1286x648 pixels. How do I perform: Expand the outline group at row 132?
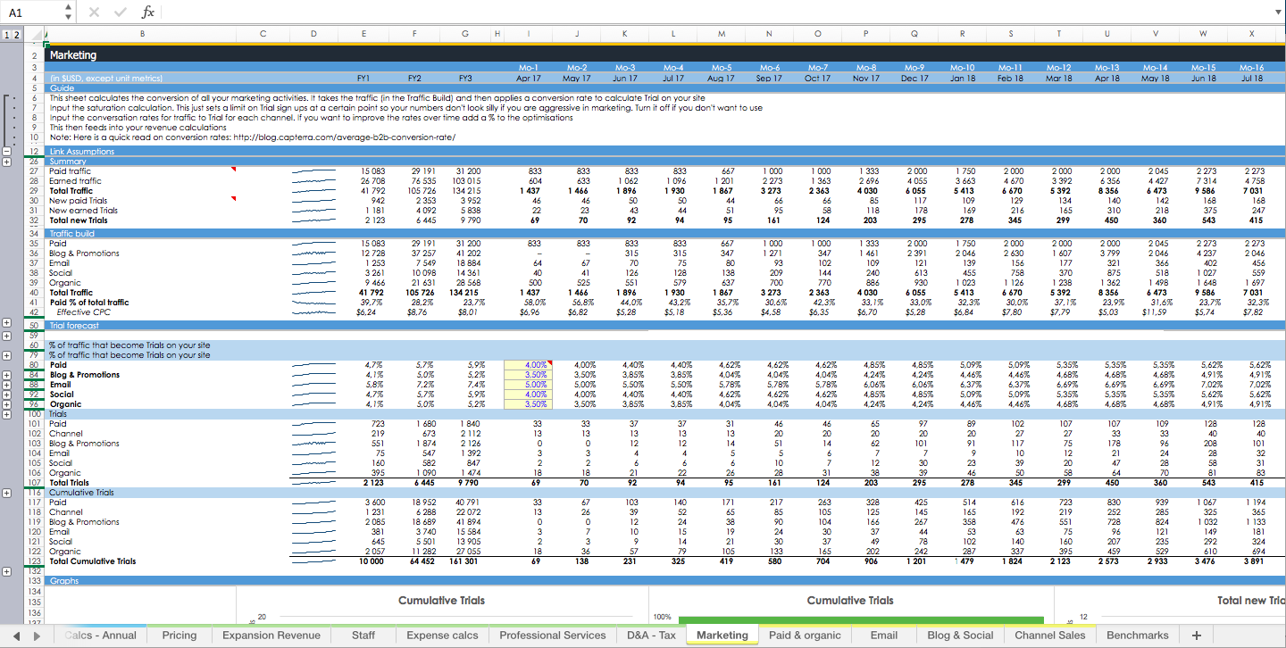click(x=6, y=571)
